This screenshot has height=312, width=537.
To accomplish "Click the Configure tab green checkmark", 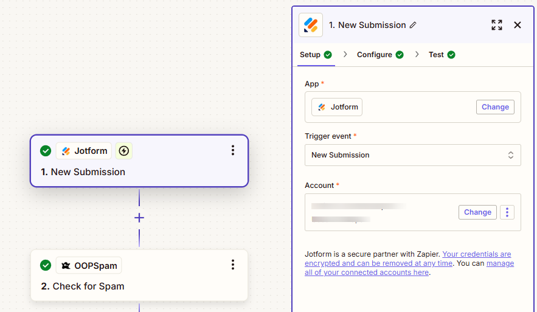I will click(400, 55).
